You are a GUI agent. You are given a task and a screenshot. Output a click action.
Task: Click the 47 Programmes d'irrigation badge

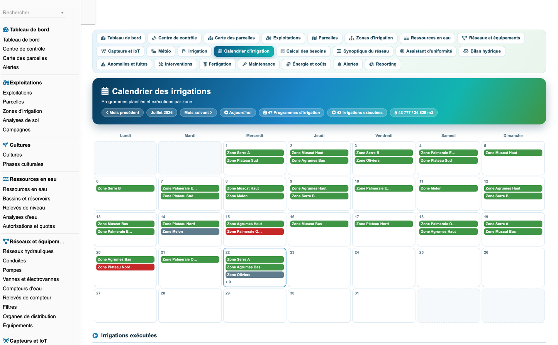coord(292,113)
